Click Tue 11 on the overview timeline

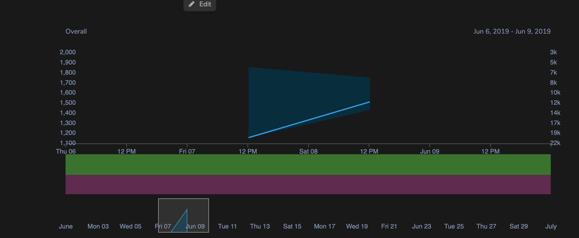pos(227,226)
